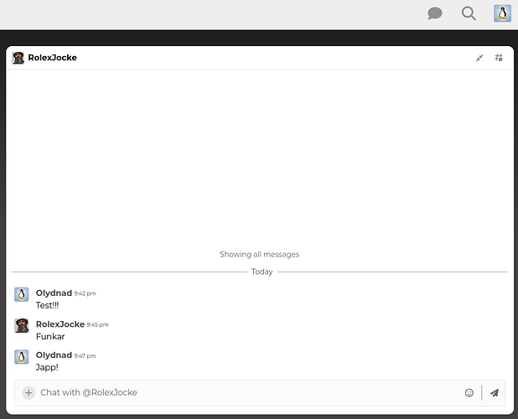Screen dimensions: 518x419
Task: Click Olydnad username on the 9:42 pm message
Action: tap(54, 292)
